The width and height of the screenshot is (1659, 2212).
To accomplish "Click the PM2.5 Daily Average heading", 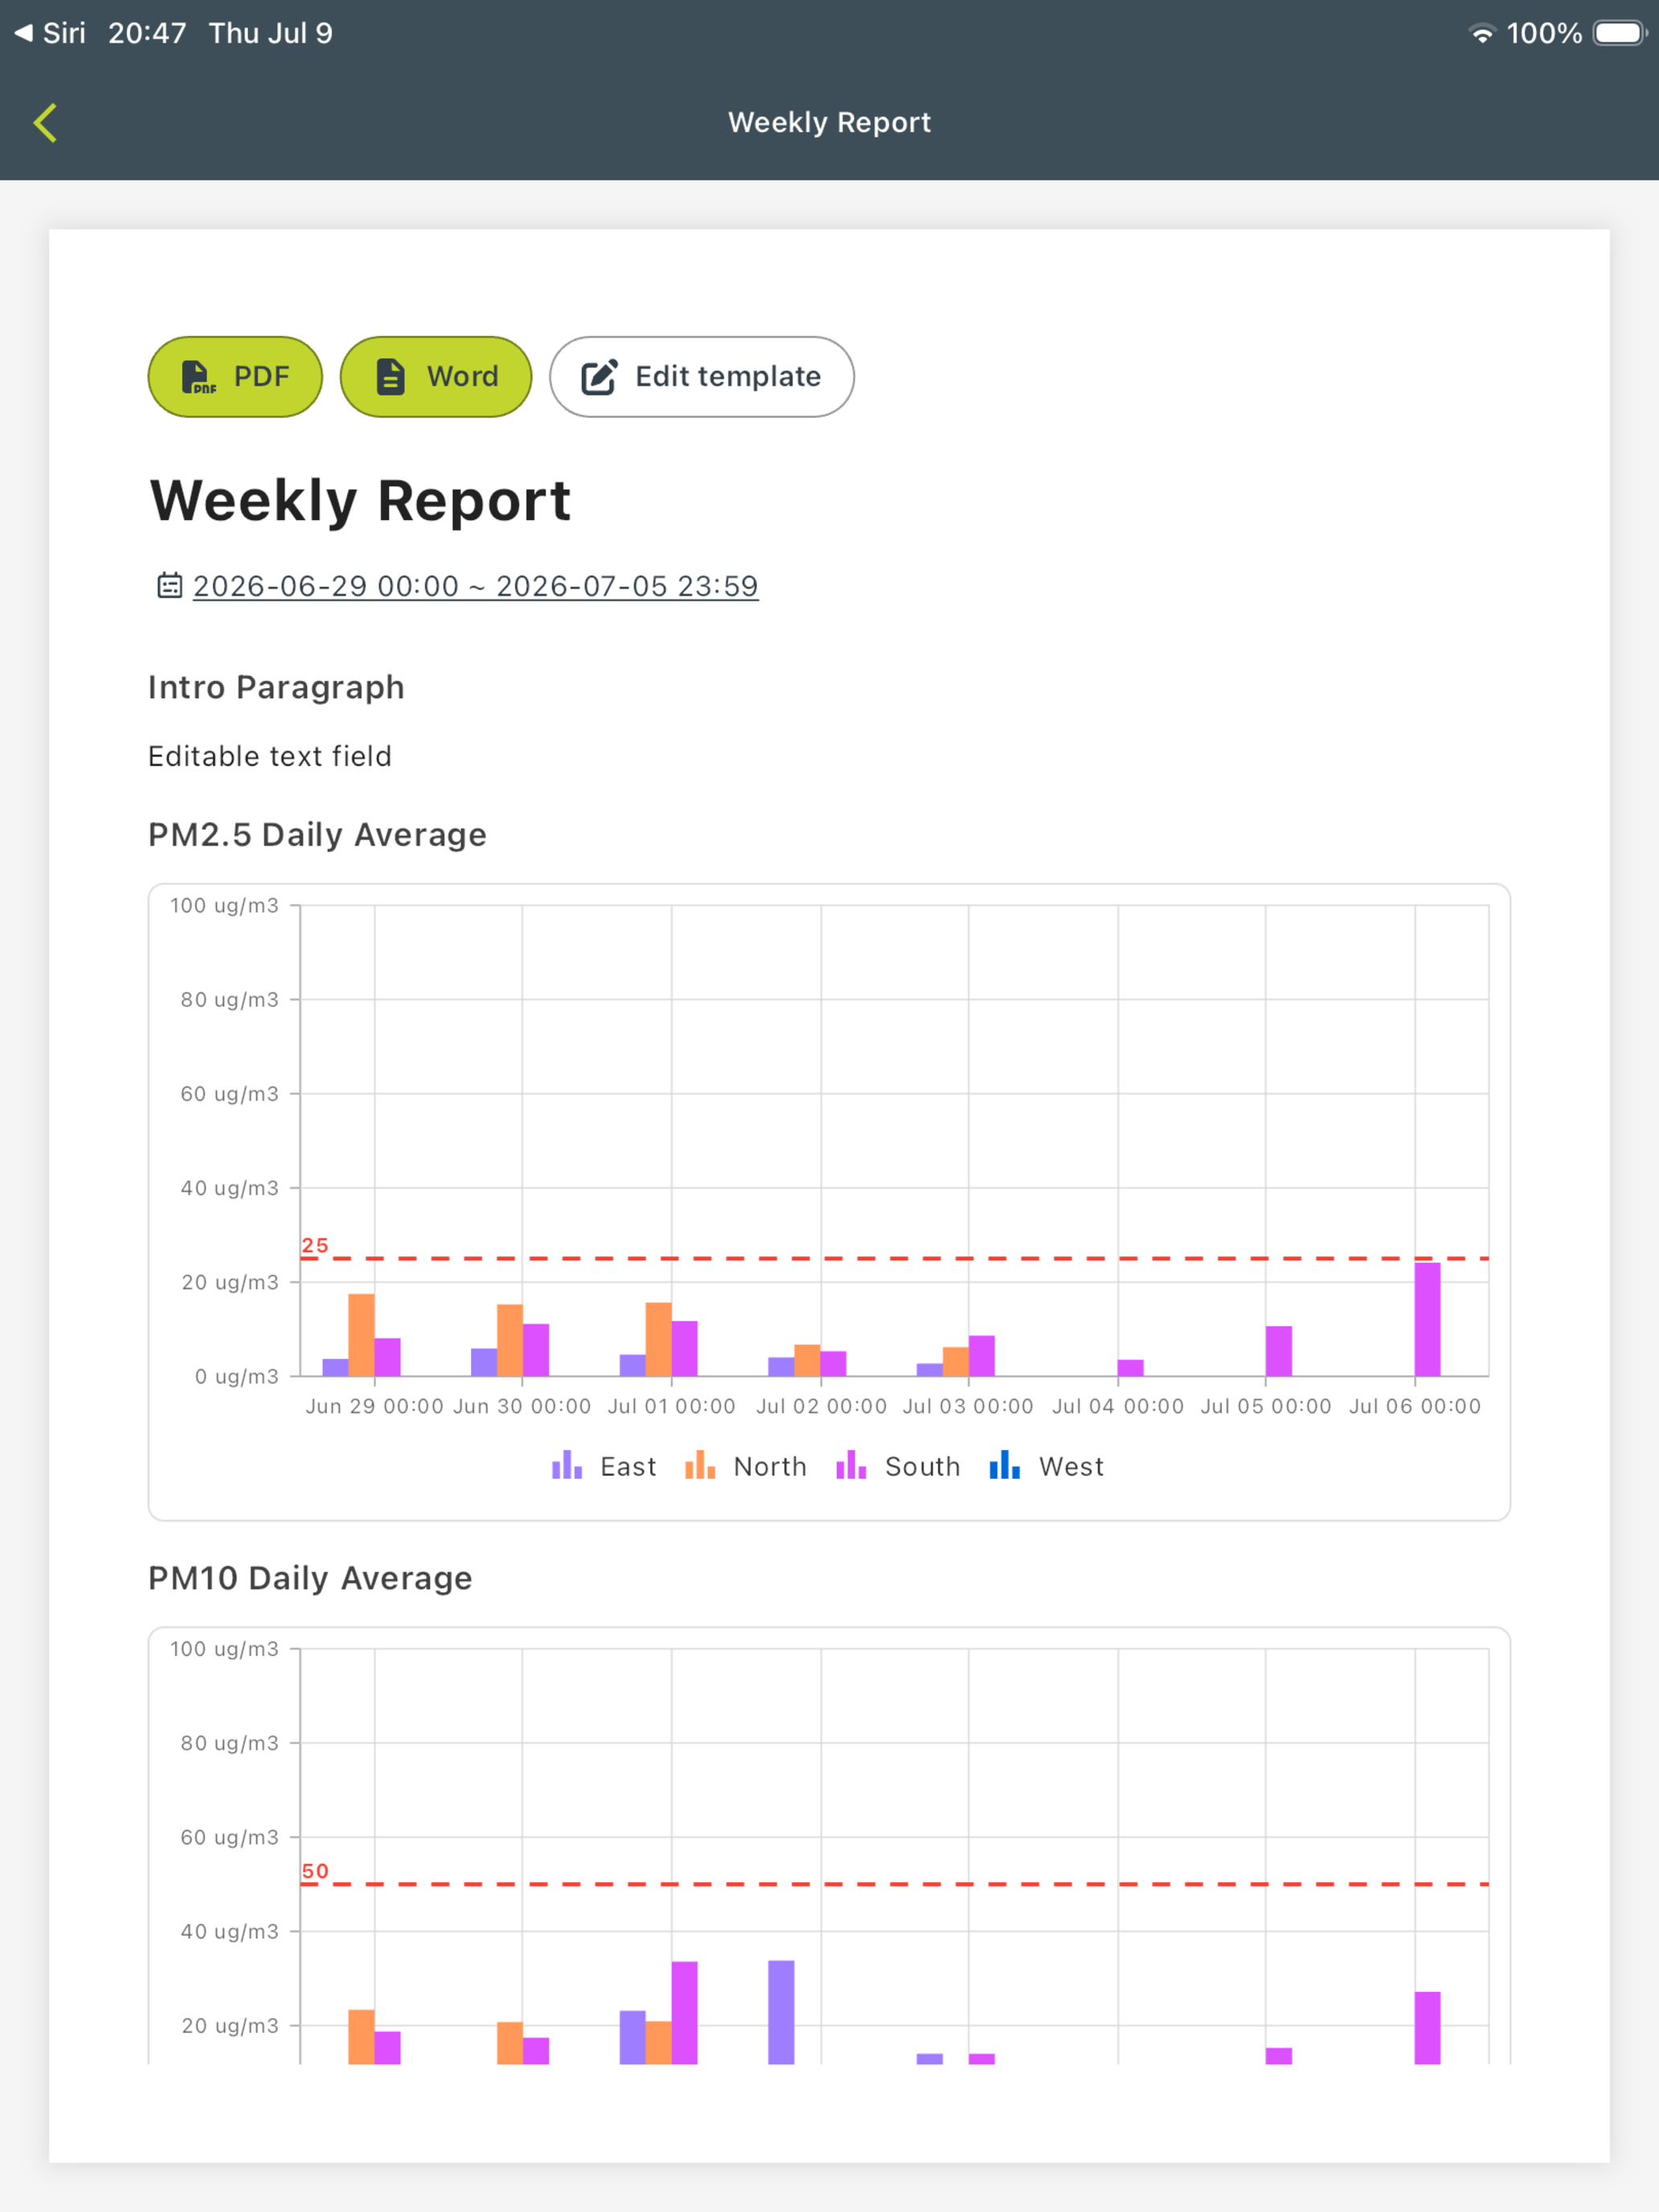I will tap(317, 834).
